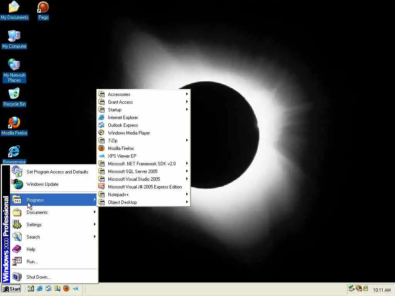Expand Microsoft .NET Framework SDK v2.0 submenu
395x296 pixels.
[187, 163]
